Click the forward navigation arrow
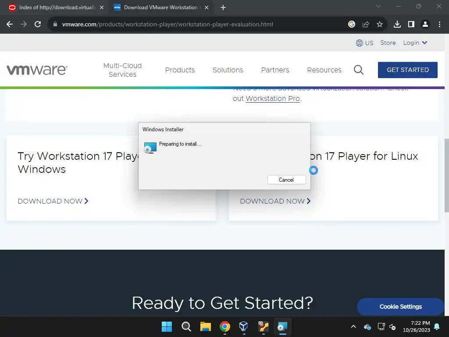This screenshot has width=449, height=337. coord(24,25)
